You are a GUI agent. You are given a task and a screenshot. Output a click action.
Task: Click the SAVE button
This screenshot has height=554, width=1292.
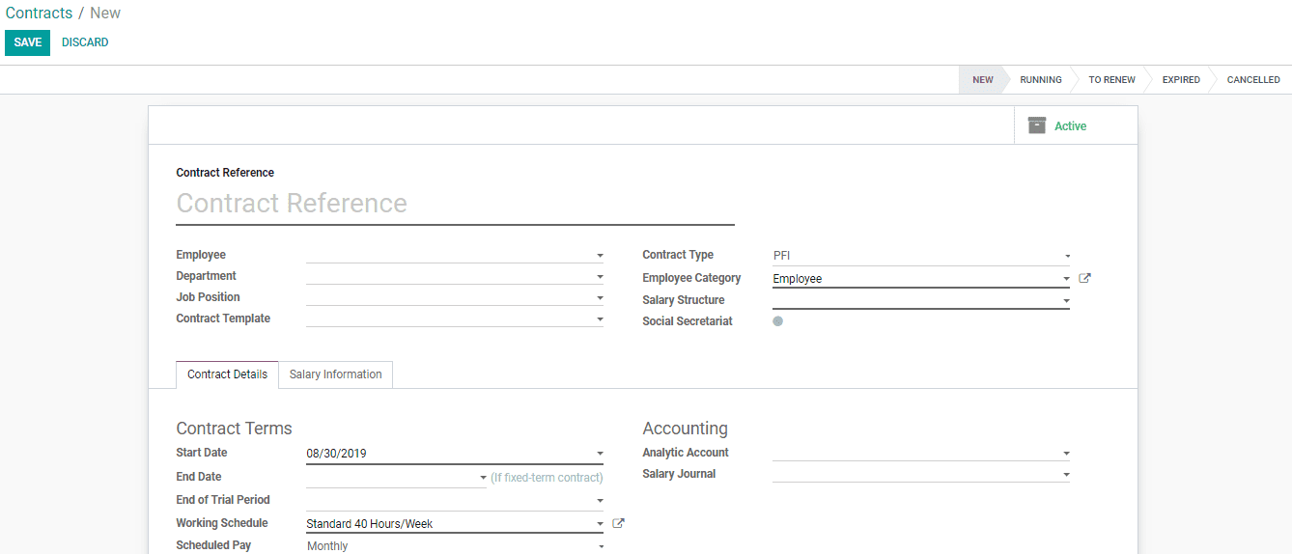(27, 42)
